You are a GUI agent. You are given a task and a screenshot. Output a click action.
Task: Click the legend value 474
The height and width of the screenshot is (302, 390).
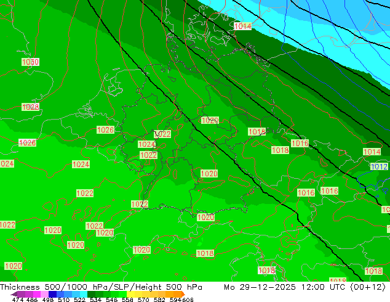click(x=18, y=300)
